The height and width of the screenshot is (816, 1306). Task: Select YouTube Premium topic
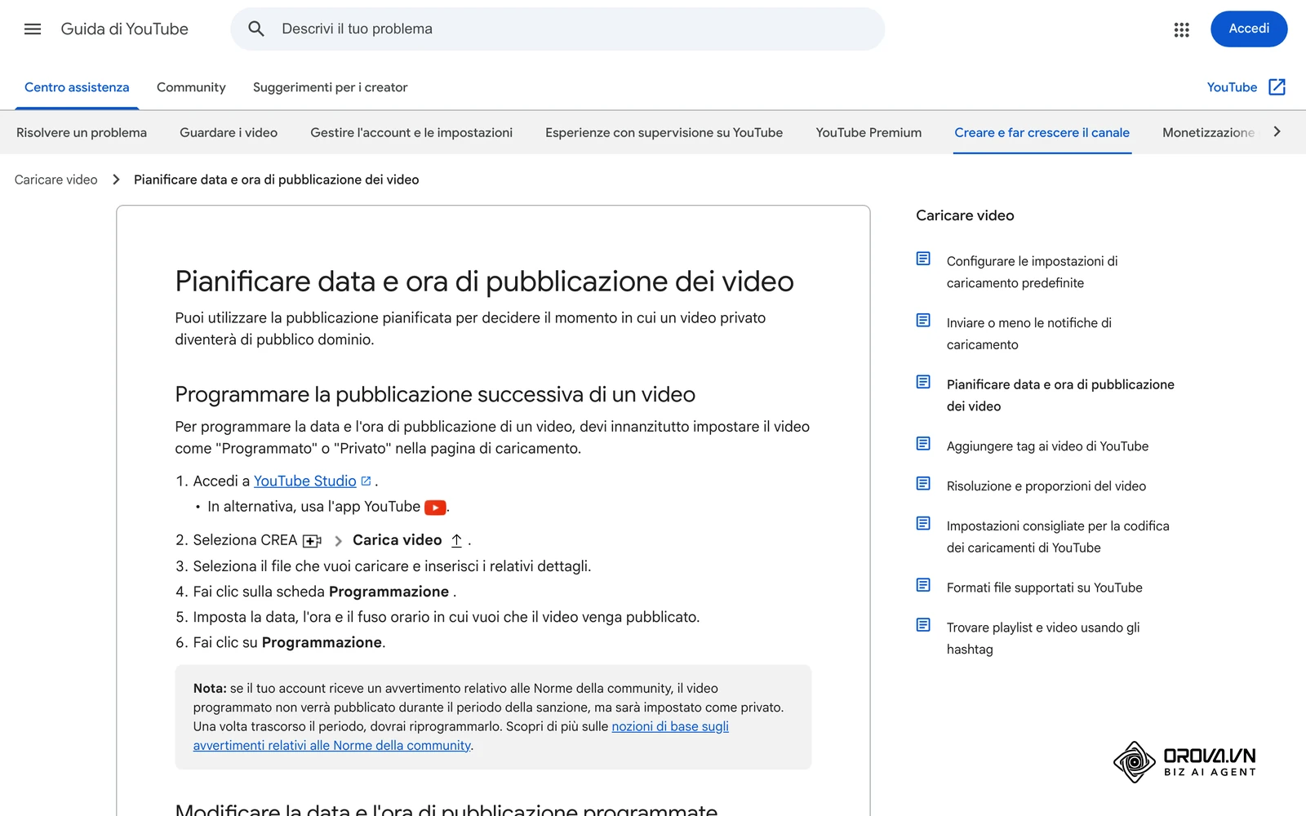(868, 132)
